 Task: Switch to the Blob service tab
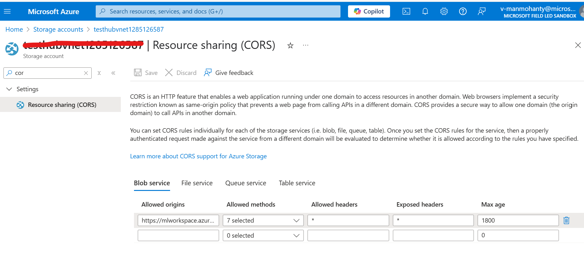coord(152,183)
